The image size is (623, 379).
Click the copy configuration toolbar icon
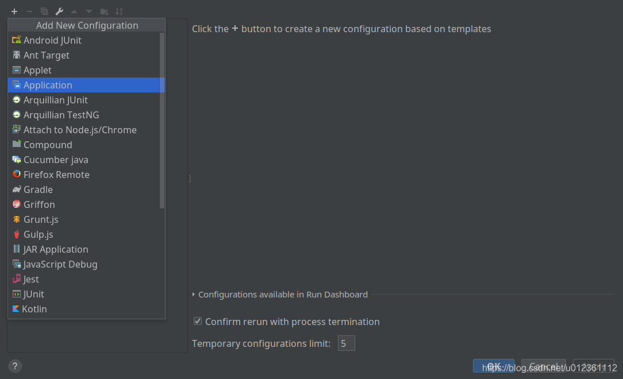(44, 11)
